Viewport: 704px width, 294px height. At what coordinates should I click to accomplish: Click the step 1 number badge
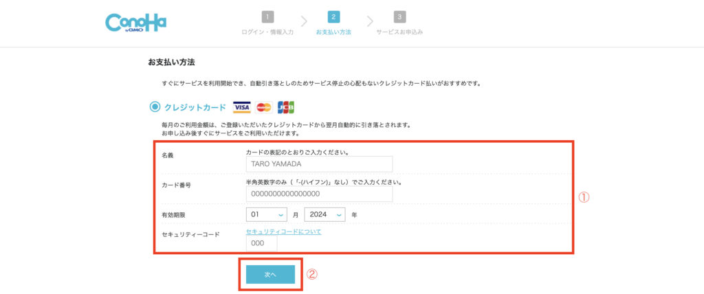(267, 17)
